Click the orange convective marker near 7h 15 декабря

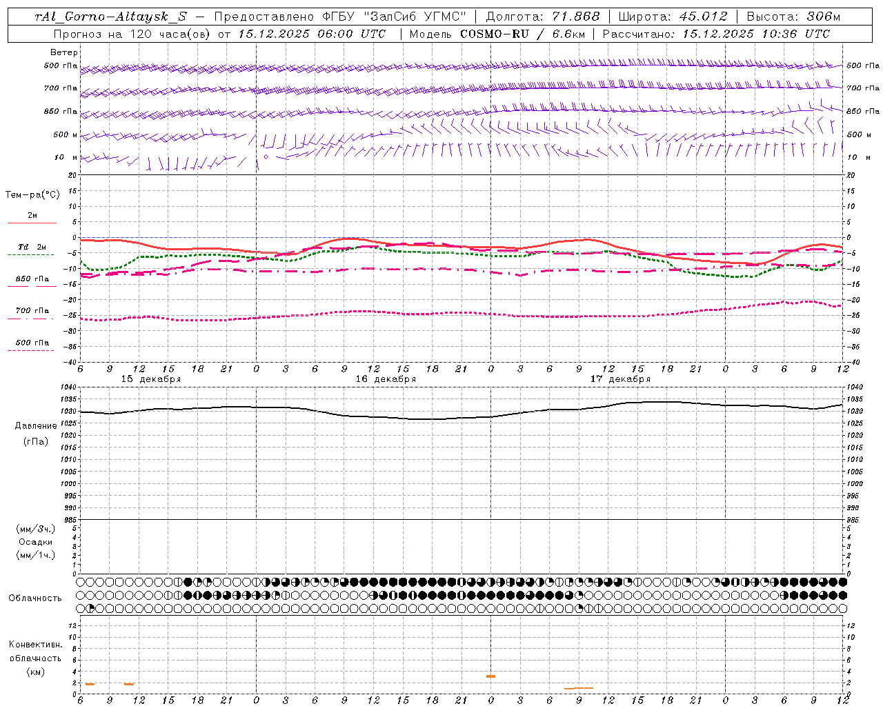[x=90, y=684]
